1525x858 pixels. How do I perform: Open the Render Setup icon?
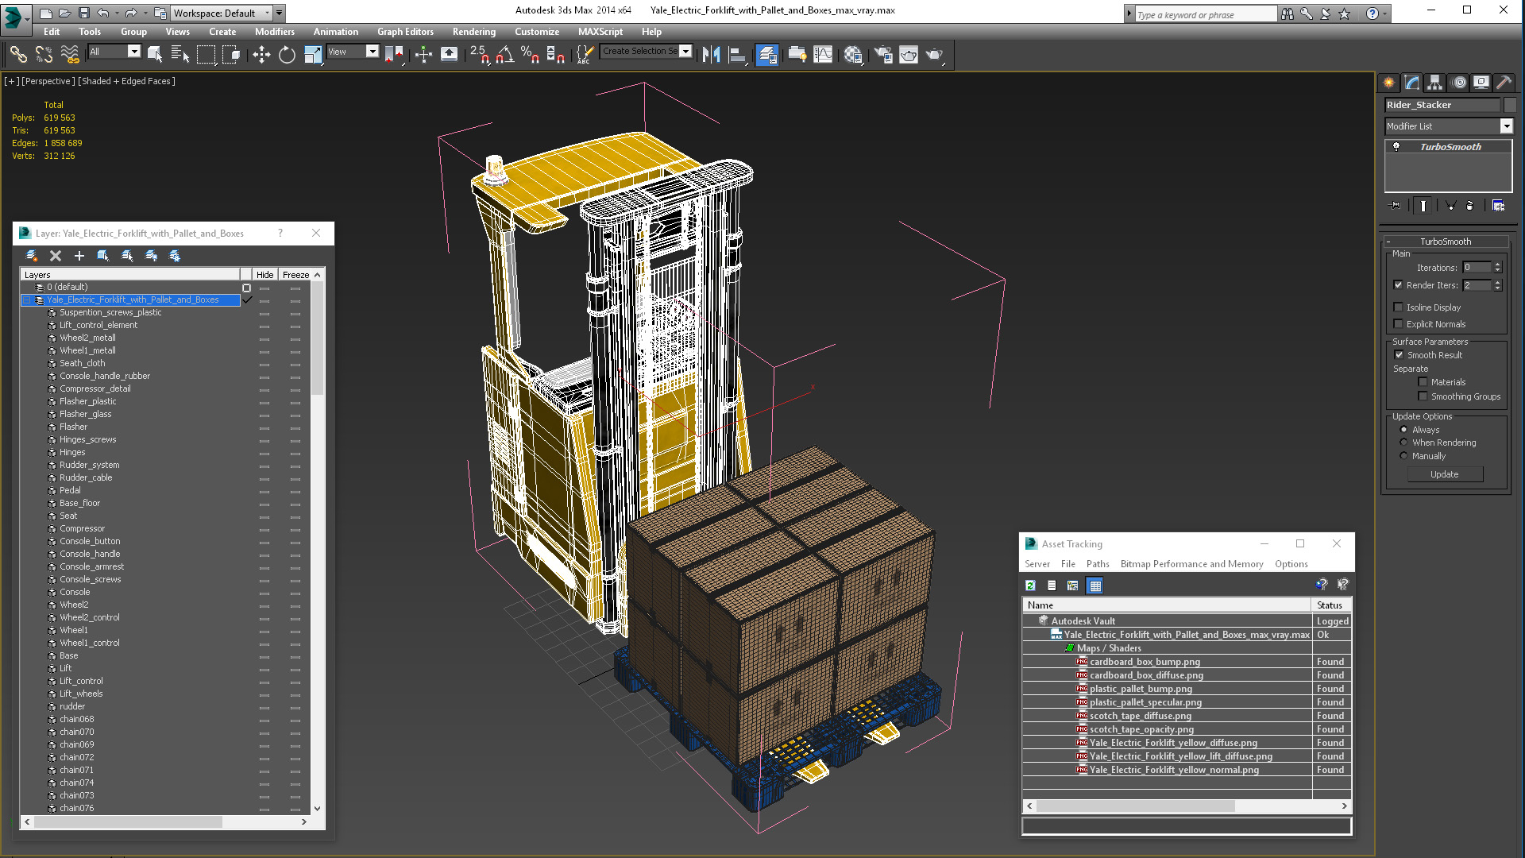[883, 54]
